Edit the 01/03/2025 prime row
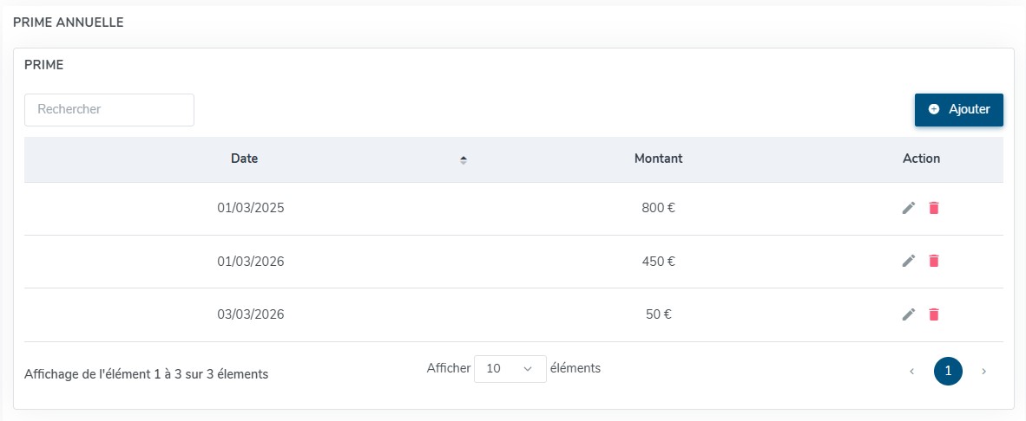This screenshot has width=1026, height=421. click(x=909, y=208)
